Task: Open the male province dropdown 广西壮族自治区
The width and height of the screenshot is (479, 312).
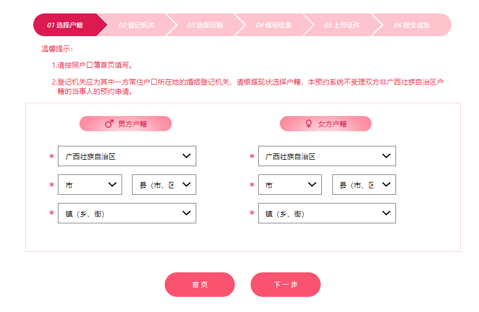Action: click(127, 156)
